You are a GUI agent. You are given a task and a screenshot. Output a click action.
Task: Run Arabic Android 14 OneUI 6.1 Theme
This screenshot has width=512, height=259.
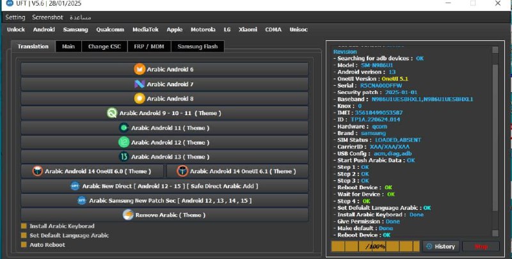237,171
